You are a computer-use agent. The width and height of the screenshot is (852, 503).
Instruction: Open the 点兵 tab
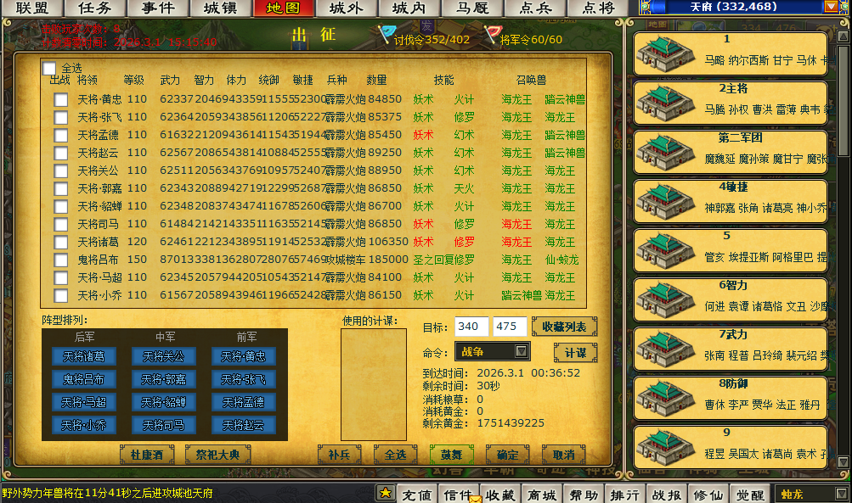pyautogui.click(x=536, y=8)
